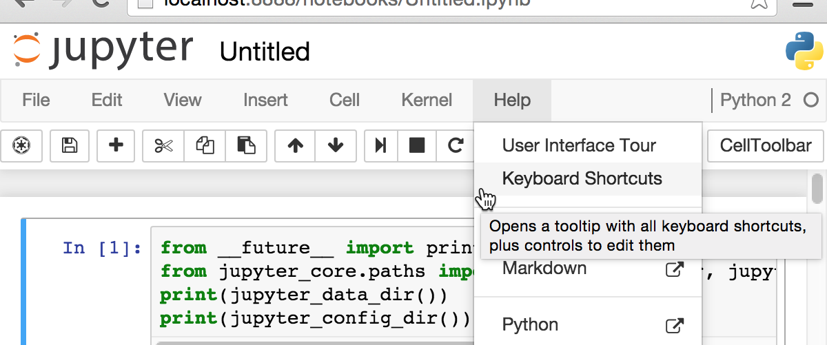The width and height of the screenshot is (827, 345).
Task: Click the kernel idle indicator circle
Action: click(810, 101)
